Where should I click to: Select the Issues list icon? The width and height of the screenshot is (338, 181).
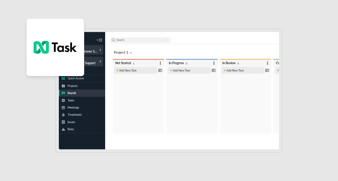point(63,122)
